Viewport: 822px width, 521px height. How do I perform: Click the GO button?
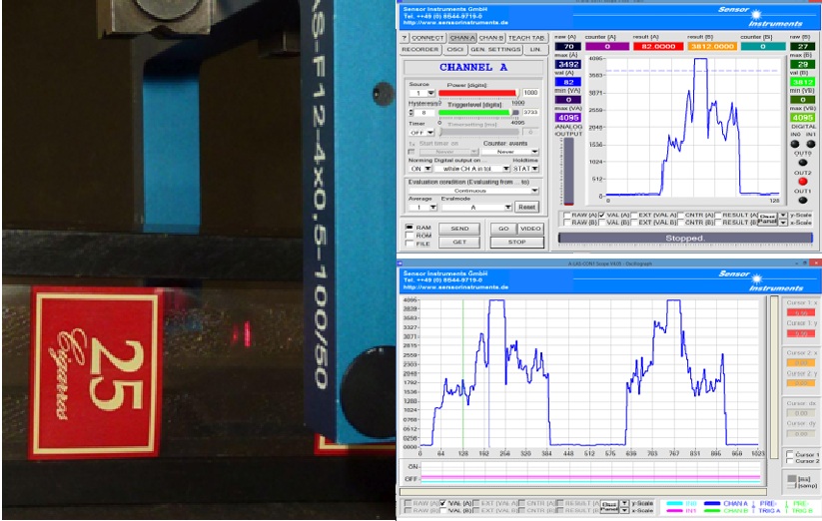[503, 229]
